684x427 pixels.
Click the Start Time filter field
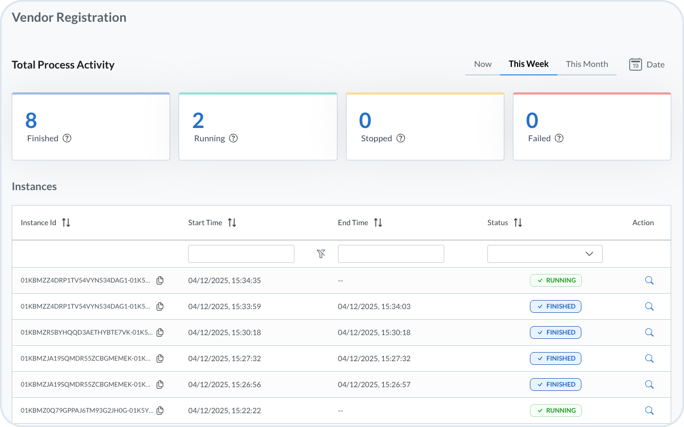241,254
